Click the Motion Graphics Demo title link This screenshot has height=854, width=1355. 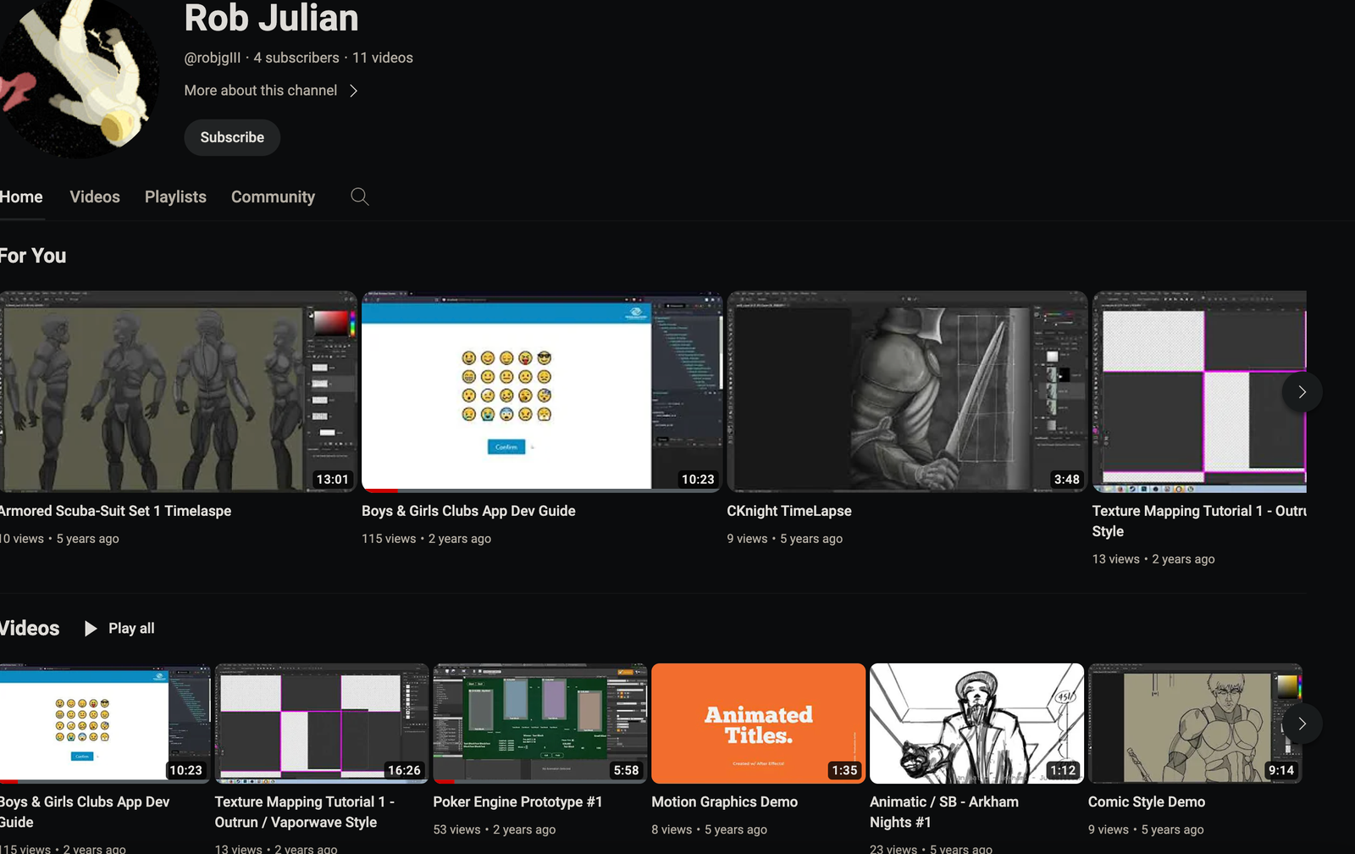tap(724, 801)
